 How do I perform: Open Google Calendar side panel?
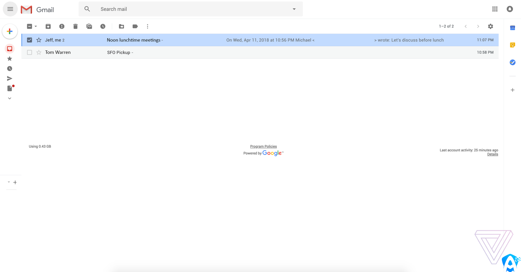point(513,28)
